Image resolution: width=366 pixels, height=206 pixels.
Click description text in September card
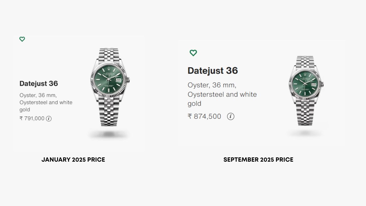click(x=222, y=94)
